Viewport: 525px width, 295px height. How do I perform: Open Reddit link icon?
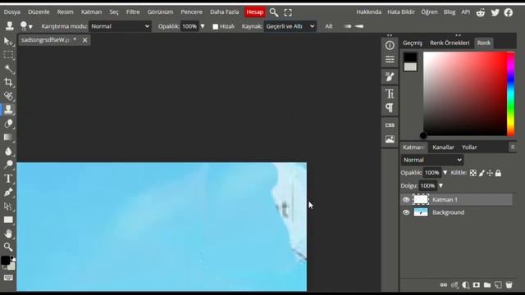(481, 12)
